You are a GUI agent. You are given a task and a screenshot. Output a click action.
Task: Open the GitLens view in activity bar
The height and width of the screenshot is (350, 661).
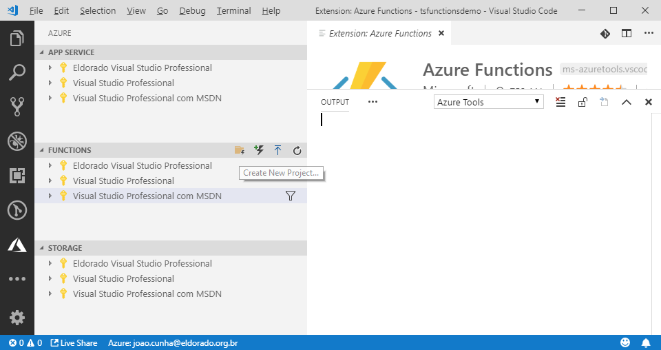click(x=17, y=210)
